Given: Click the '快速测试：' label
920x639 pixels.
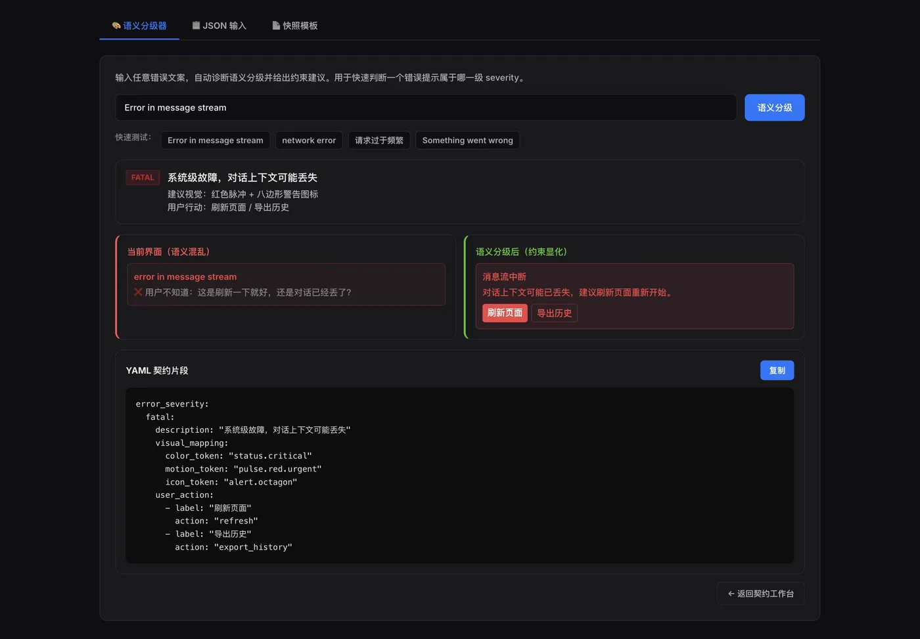Looking at the screenshot, I should tap(133, 137).
